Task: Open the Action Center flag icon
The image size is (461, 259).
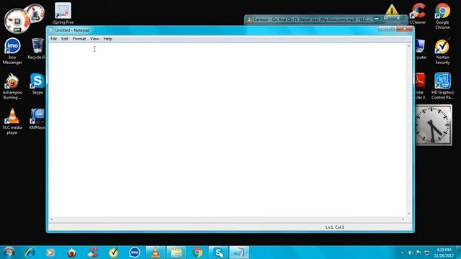Action: (419, 253)
